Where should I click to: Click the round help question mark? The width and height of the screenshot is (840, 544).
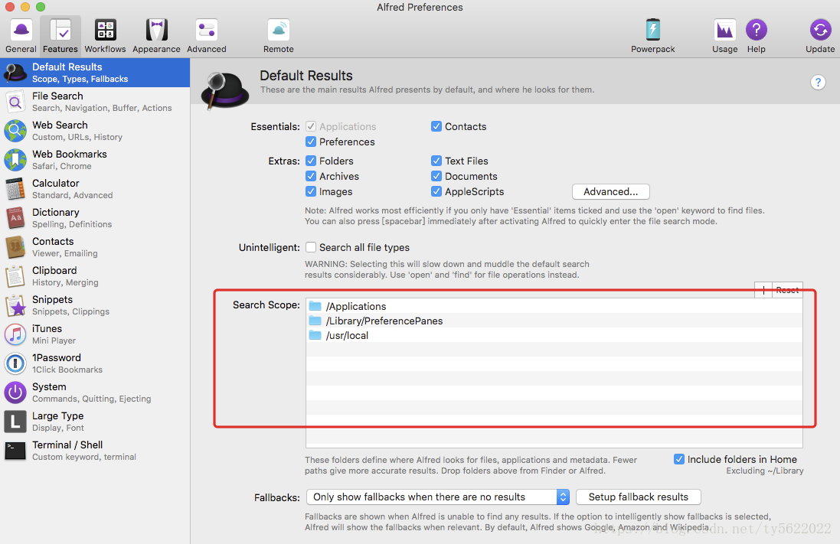[x=818, y=83]
